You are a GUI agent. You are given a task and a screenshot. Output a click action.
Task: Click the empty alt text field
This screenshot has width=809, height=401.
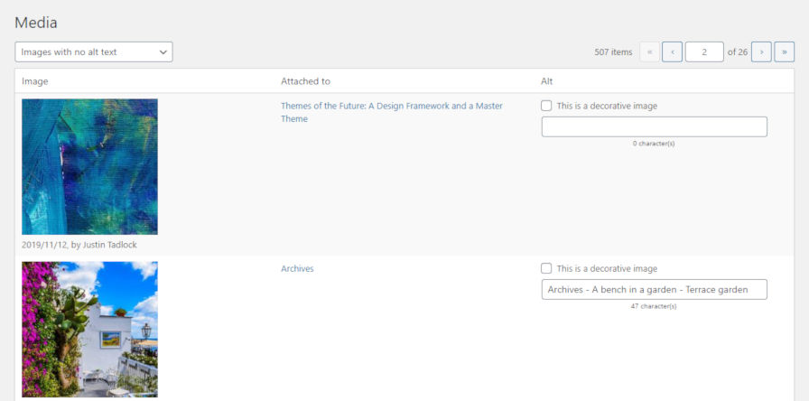pyautogui.click(x=654, y=126)
